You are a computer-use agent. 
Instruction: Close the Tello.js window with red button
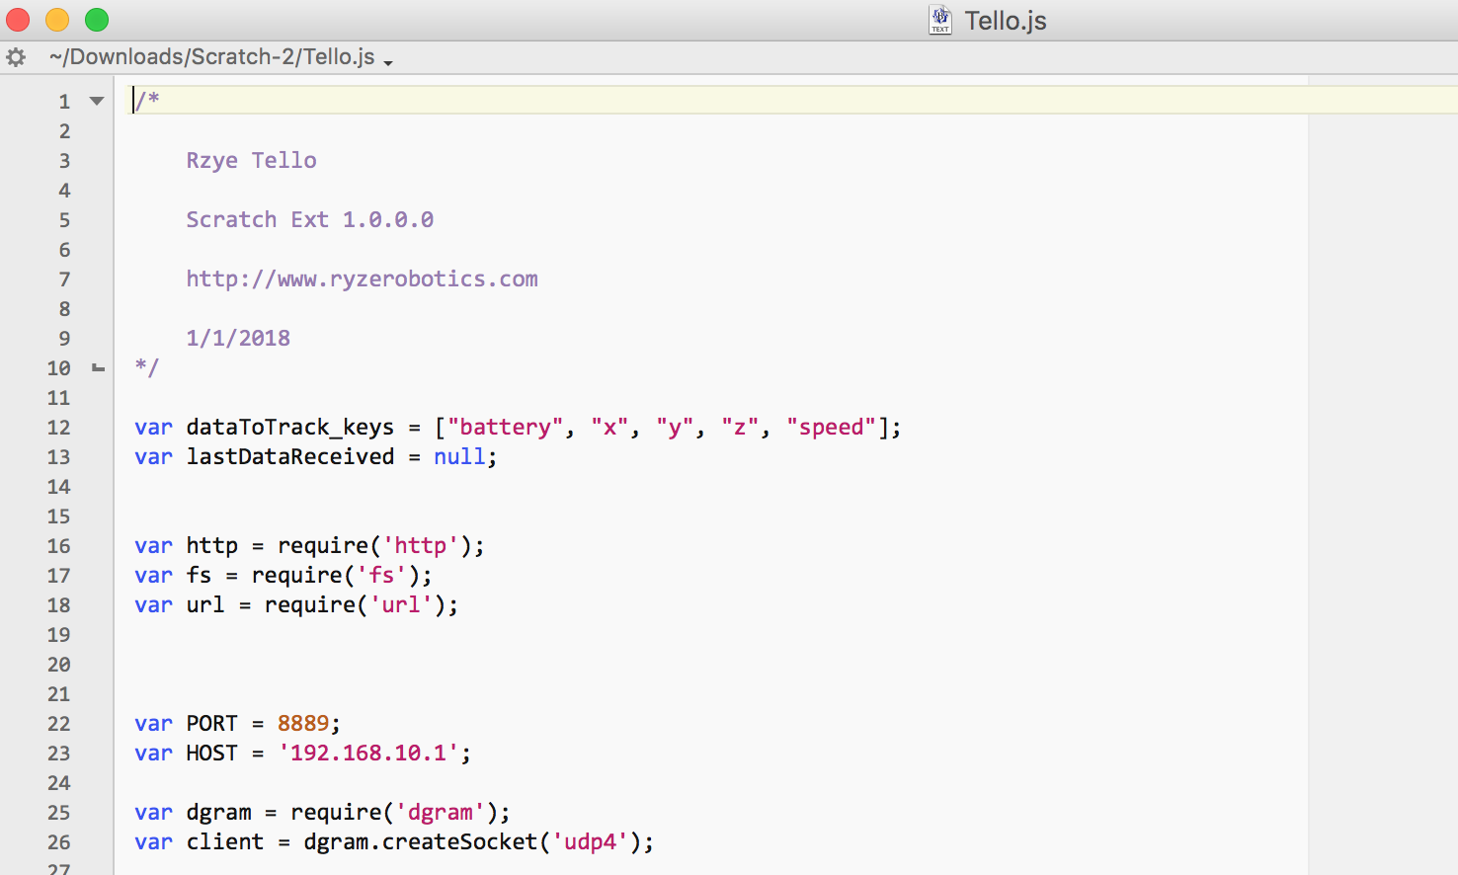(18, 20)
